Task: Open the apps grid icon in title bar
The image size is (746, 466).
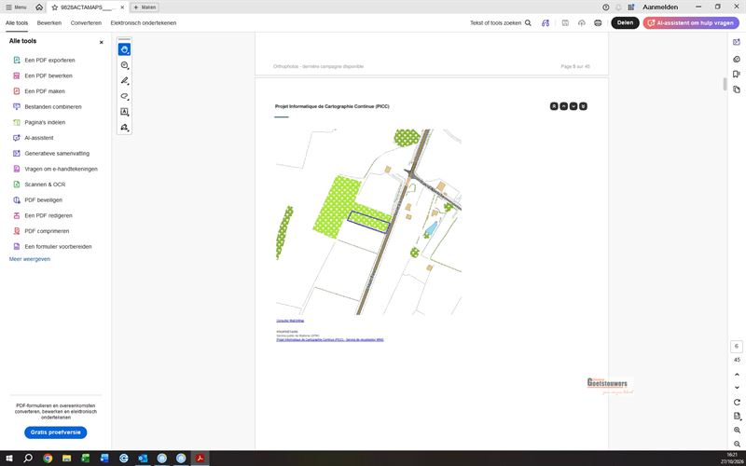Action: pyautogui.click(x=631, y=7)
